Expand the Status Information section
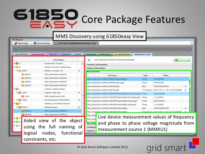Screen dimensions: 205x154 tap(139, 68)
